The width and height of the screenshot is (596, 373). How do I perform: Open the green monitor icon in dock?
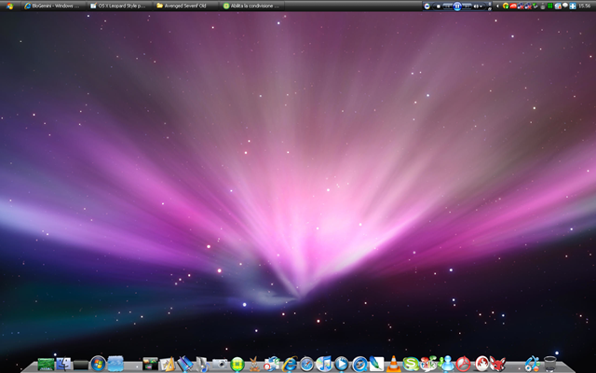(47, 364)
